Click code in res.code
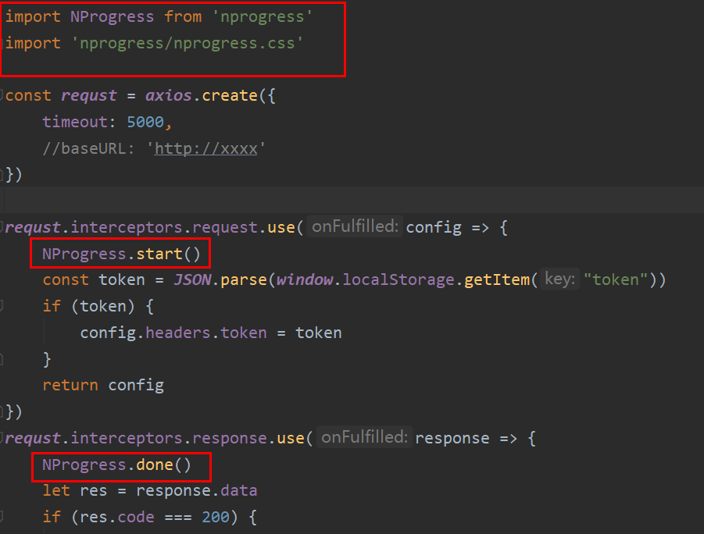704x534 pixels. click(x=136, y=517)
